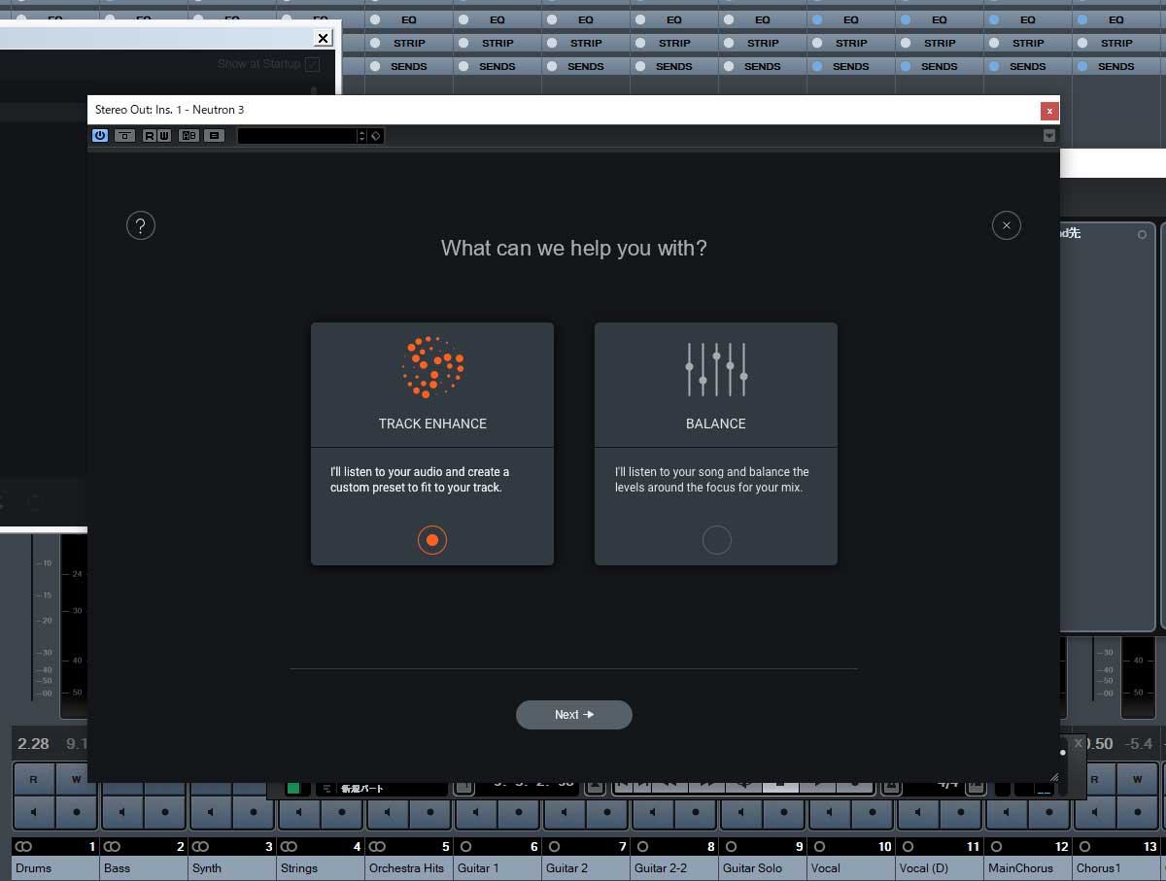Click the preset up/down arrows in plugin header

[x=362, y=136]
